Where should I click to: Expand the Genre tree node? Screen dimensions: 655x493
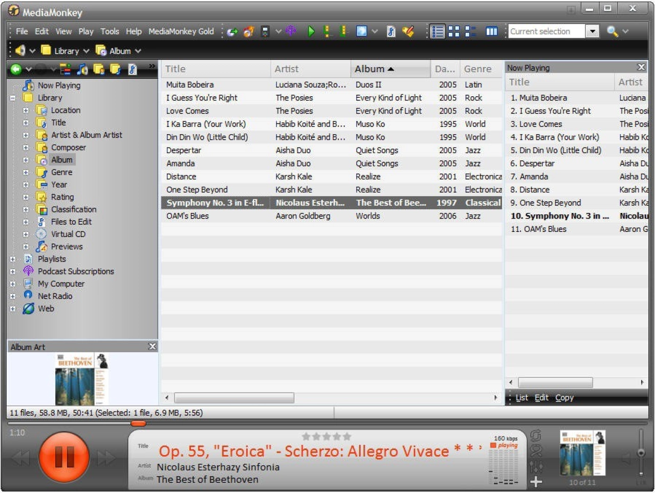26,173
